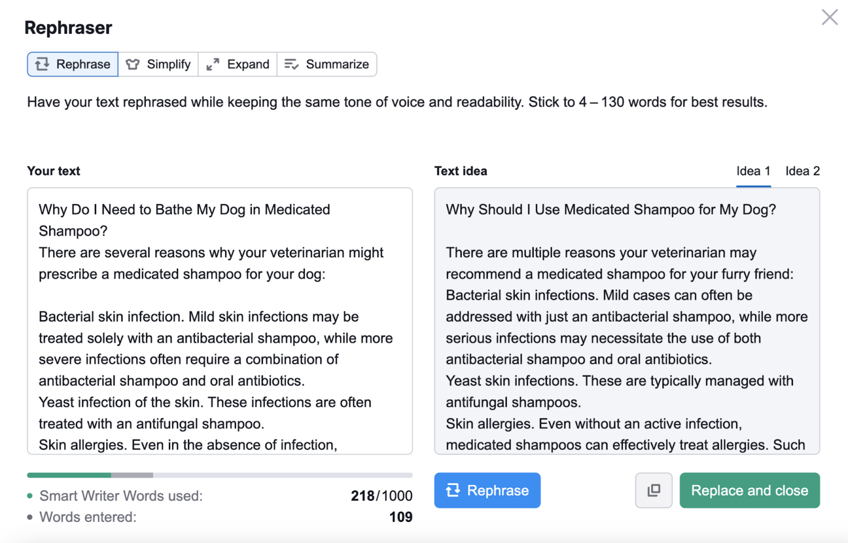
Task: Click the green bullet beside Smart Writer Words used
Action: pos(30,495)
